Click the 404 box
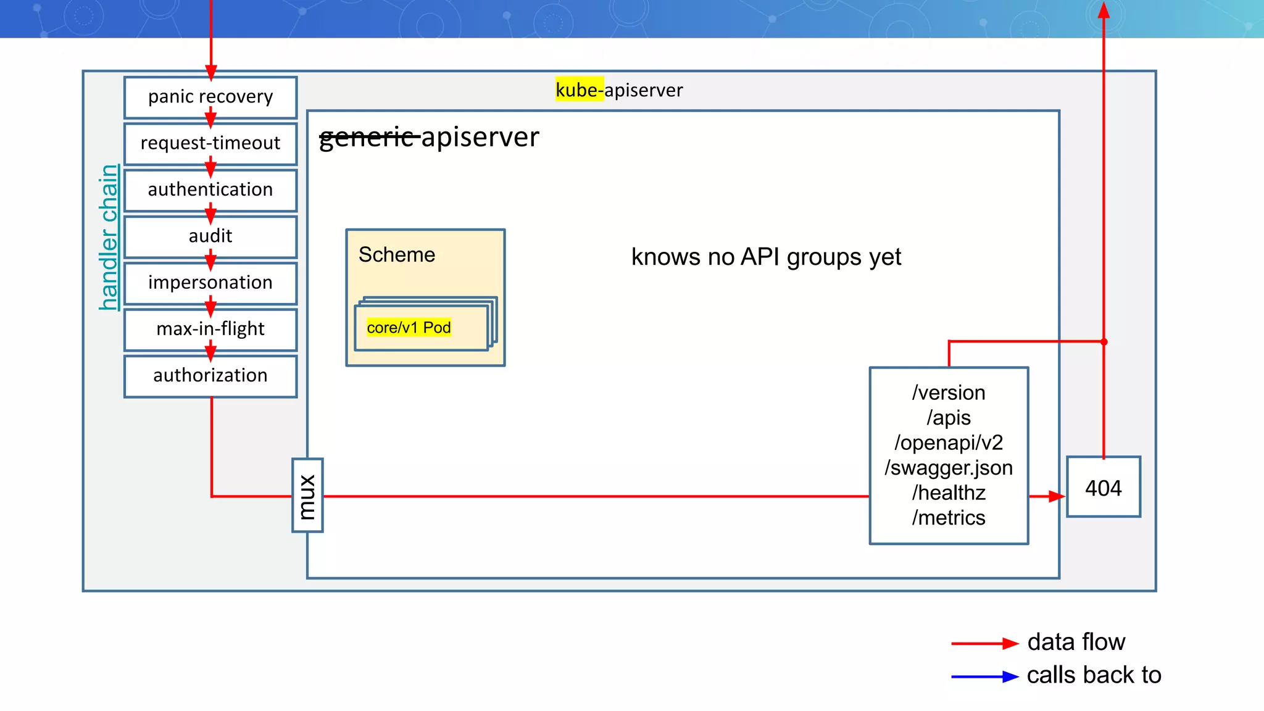The height and width of the screenshot is (711, 1264). pos(1104,488)
